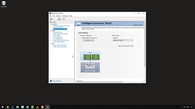The image size is (195, 109).
Task: Open Adjust desktop size and position
Action: pos(61,40)
